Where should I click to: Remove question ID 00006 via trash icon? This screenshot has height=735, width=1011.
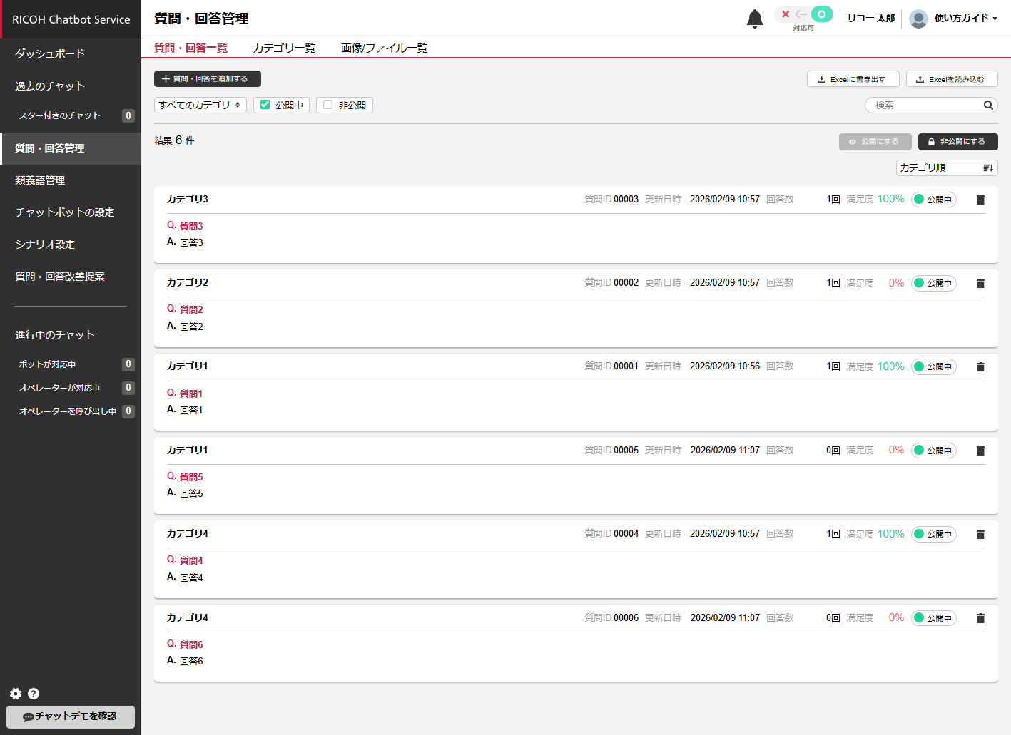[x=980, y=618]
